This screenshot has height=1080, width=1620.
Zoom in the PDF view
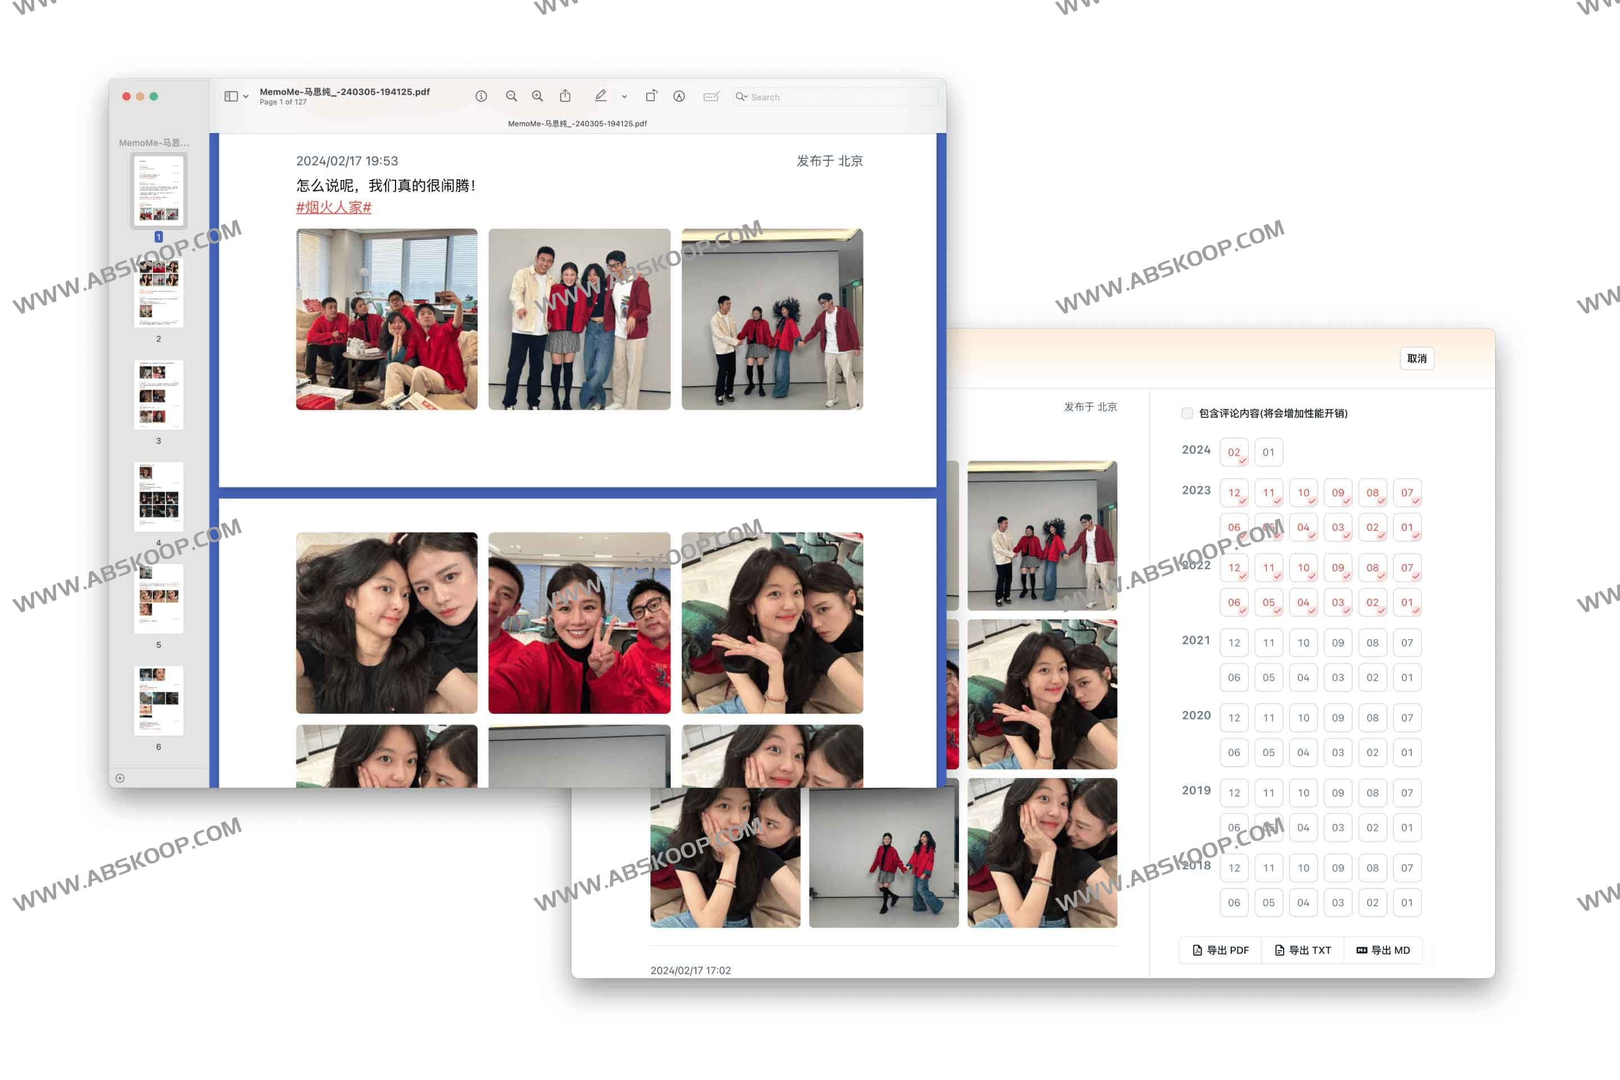point(537,96)
